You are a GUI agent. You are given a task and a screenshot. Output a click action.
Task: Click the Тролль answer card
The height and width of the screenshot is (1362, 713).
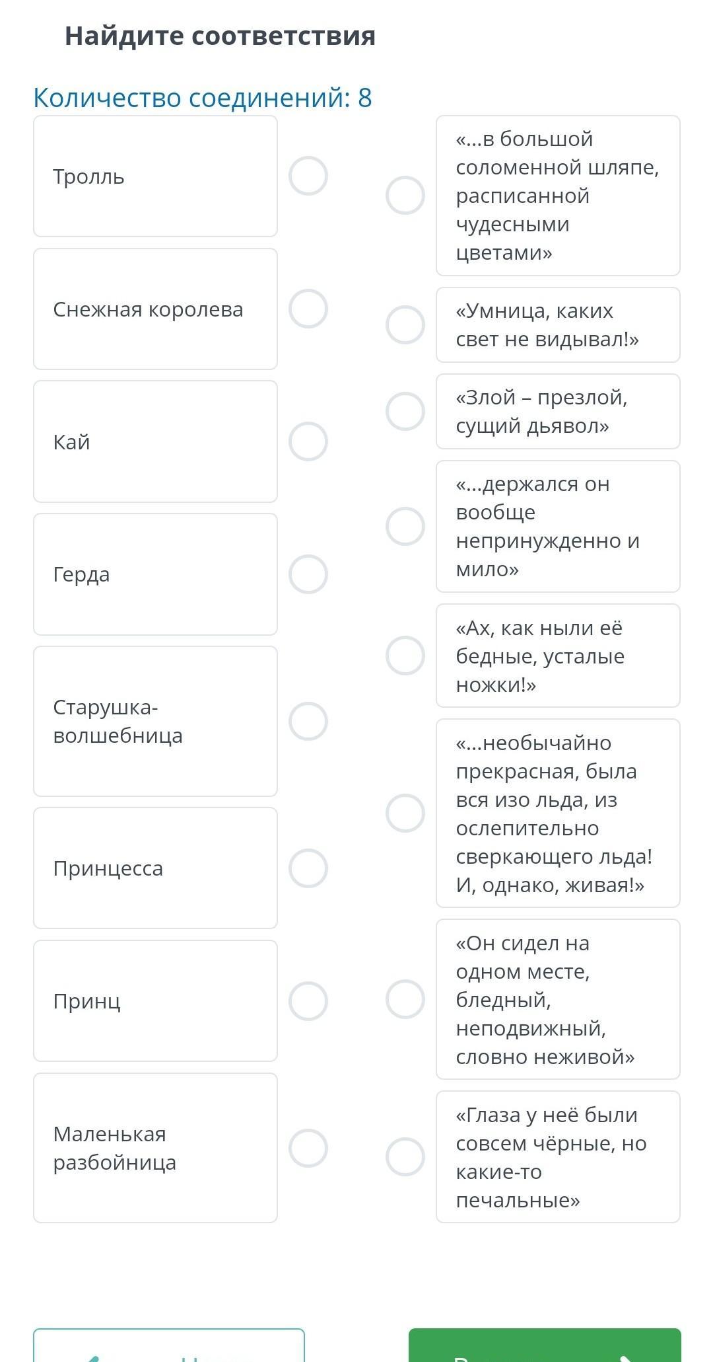point(155,176)
